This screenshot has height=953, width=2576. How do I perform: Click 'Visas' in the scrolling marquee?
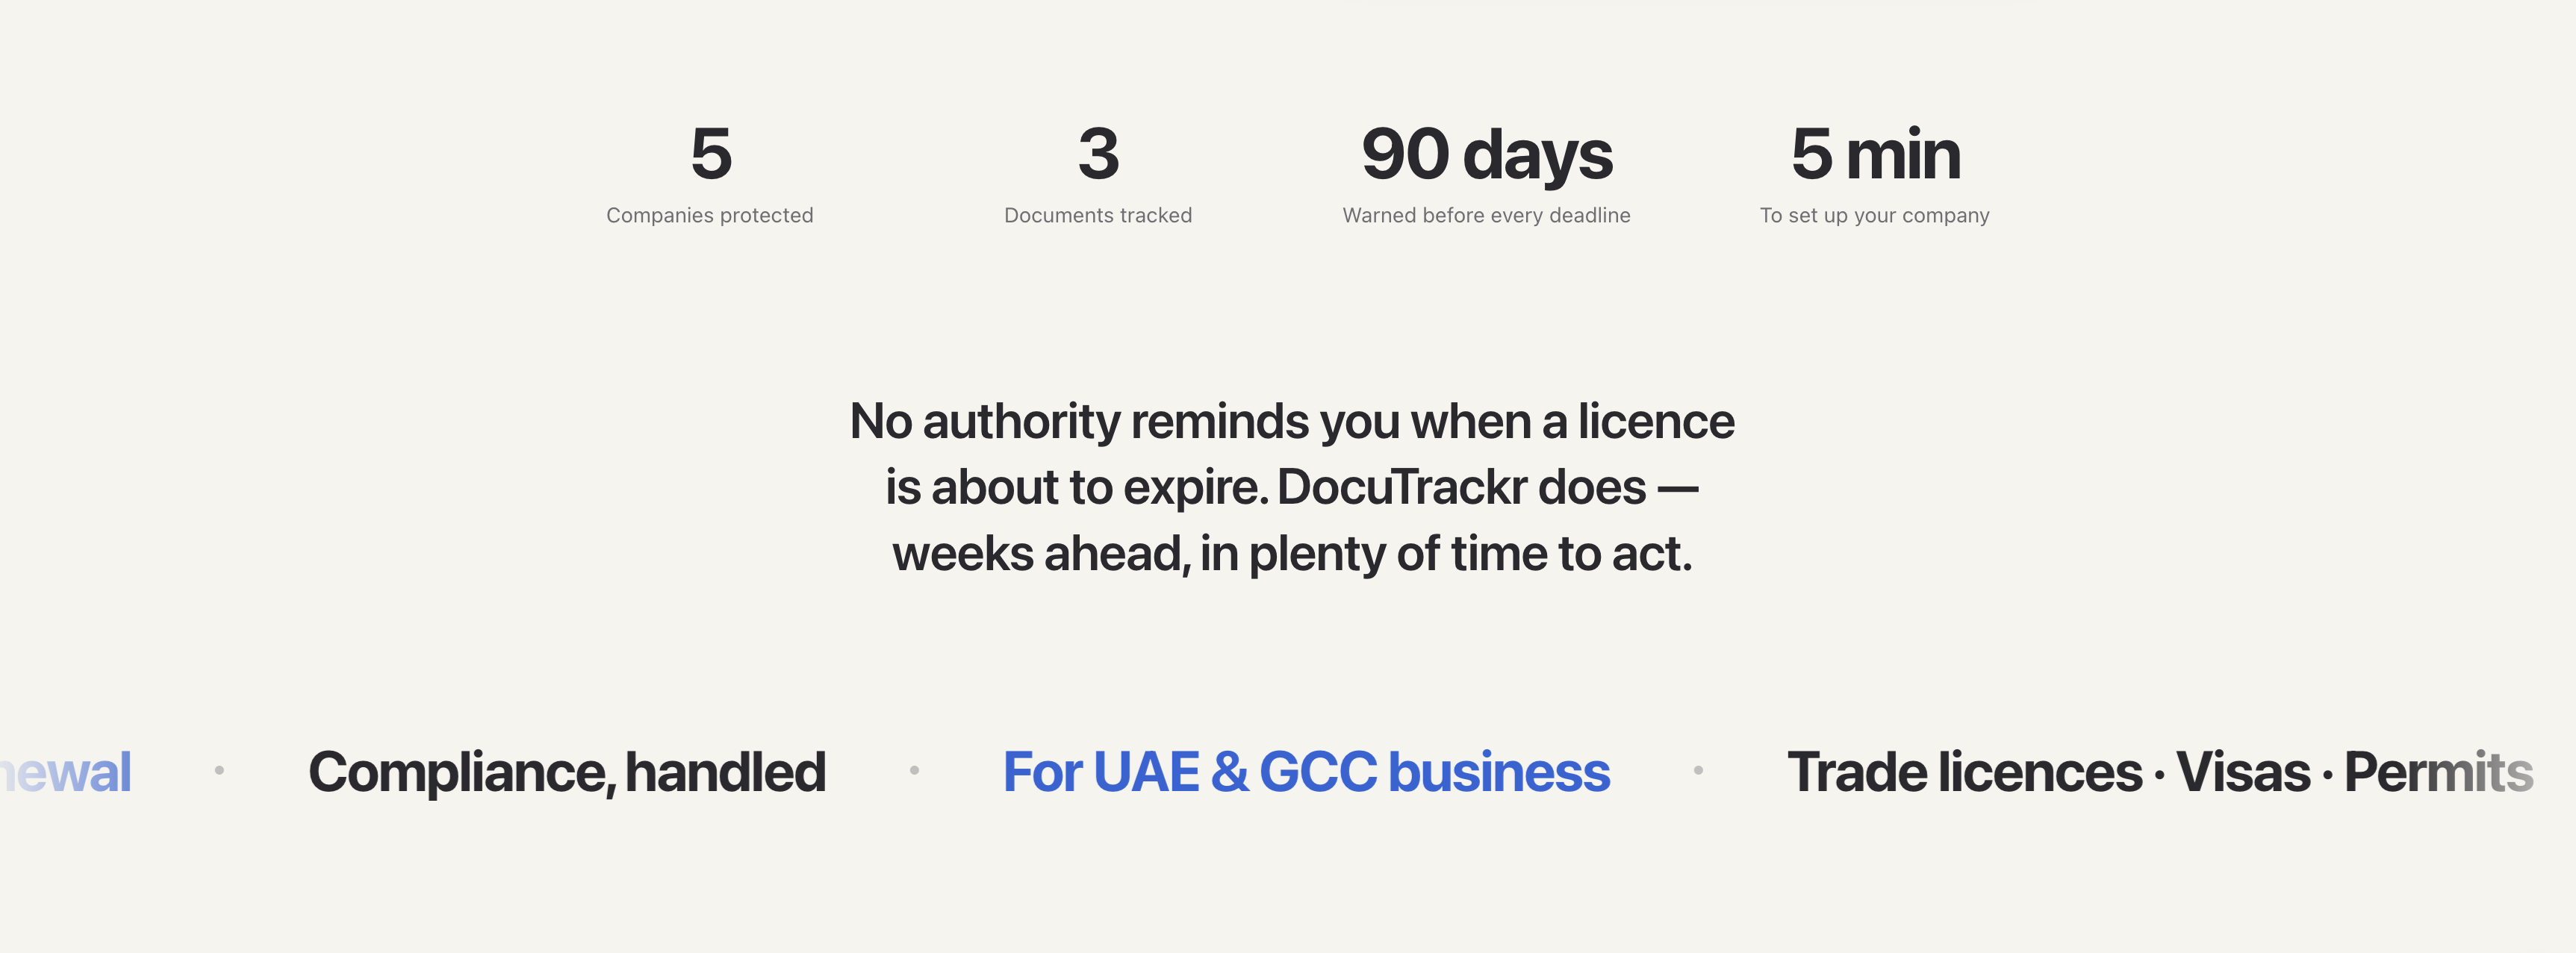tap(2243, 772)
